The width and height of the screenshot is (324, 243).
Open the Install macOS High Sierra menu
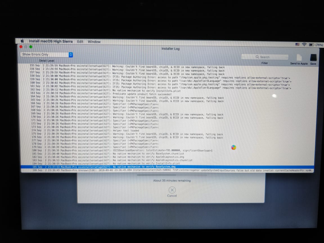51,41
